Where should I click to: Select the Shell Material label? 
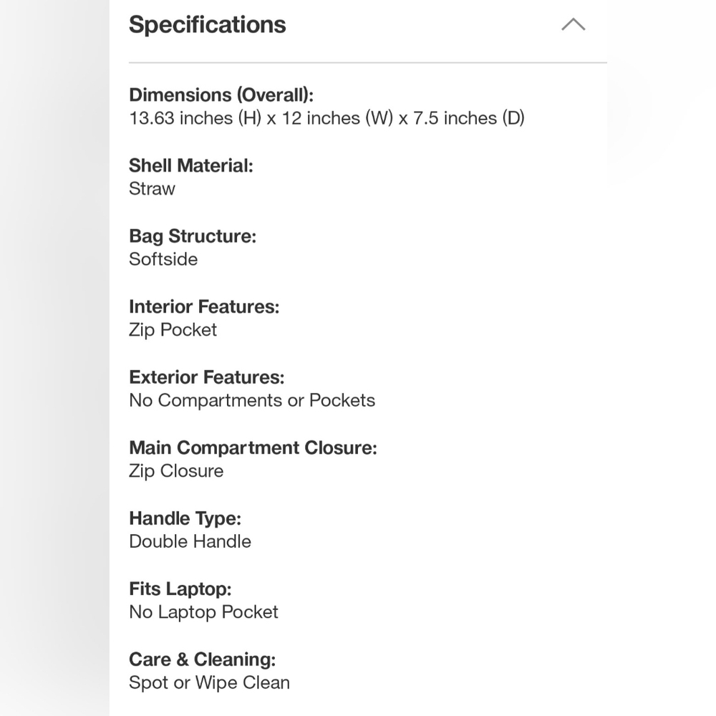(x=191, y=165)
